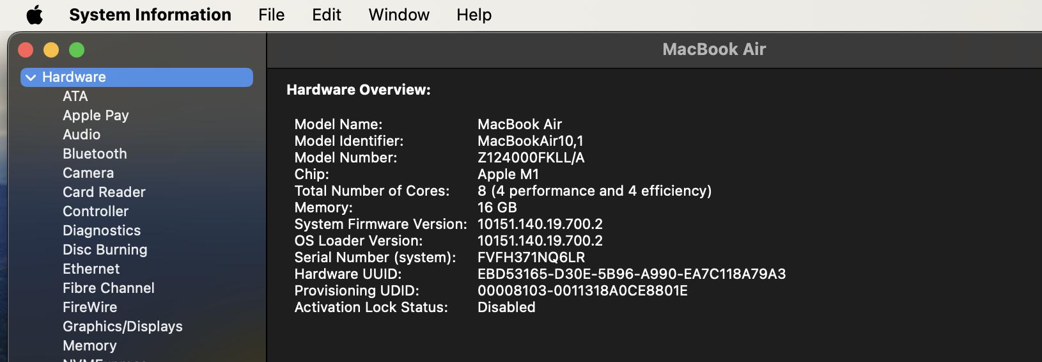Open the File menu

(x=271, y=15)
